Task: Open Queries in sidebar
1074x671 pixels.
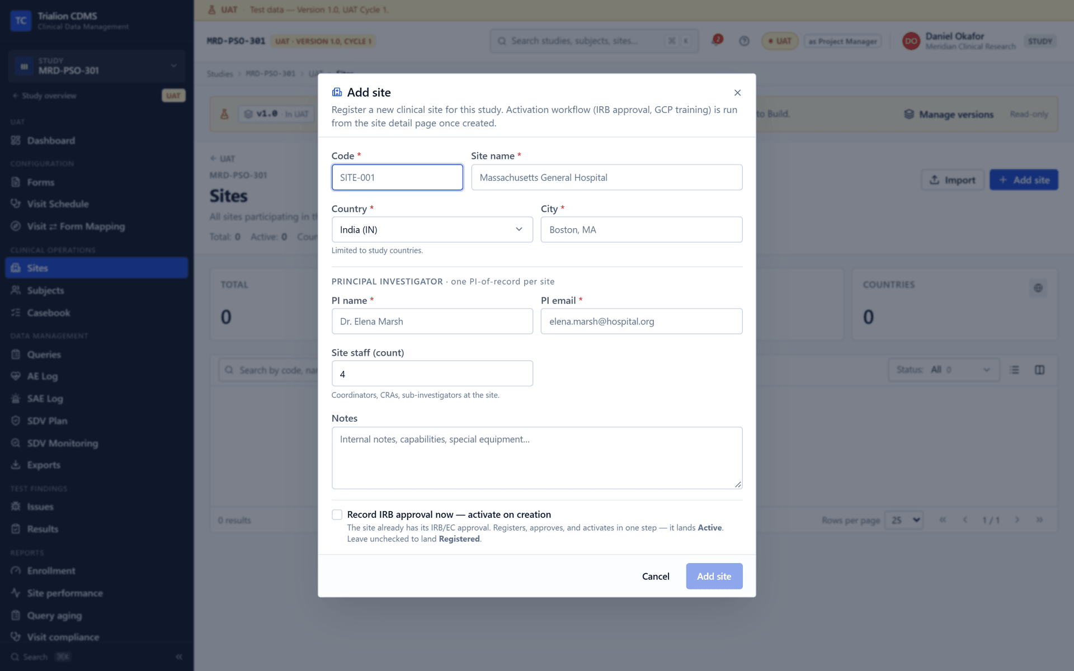Action: coord(97,355)
